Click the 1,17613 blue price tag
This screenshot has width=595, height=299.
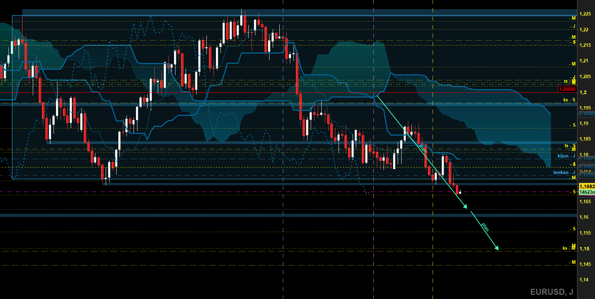point(587,167)
